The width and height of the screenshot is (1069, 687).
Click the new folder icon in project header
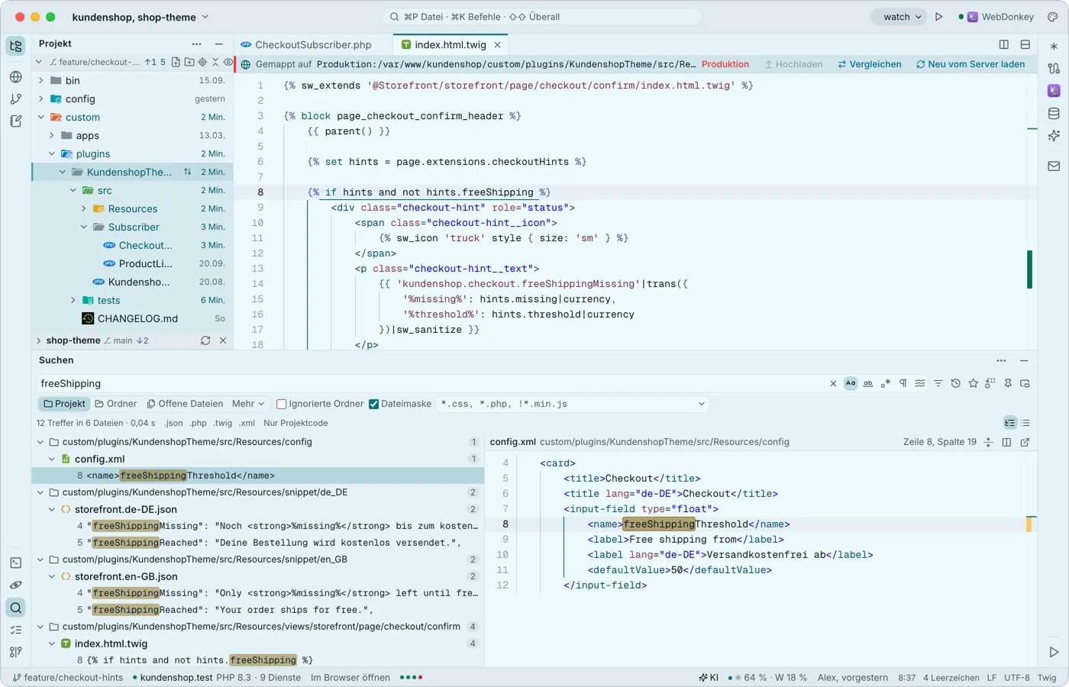(189, 62)
